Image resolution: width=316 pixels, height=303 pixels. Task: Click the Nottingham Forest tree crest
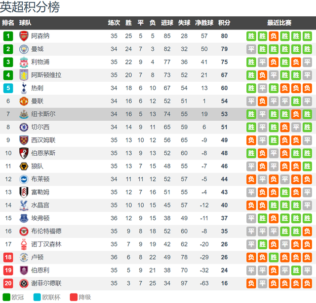pos(24,244)
